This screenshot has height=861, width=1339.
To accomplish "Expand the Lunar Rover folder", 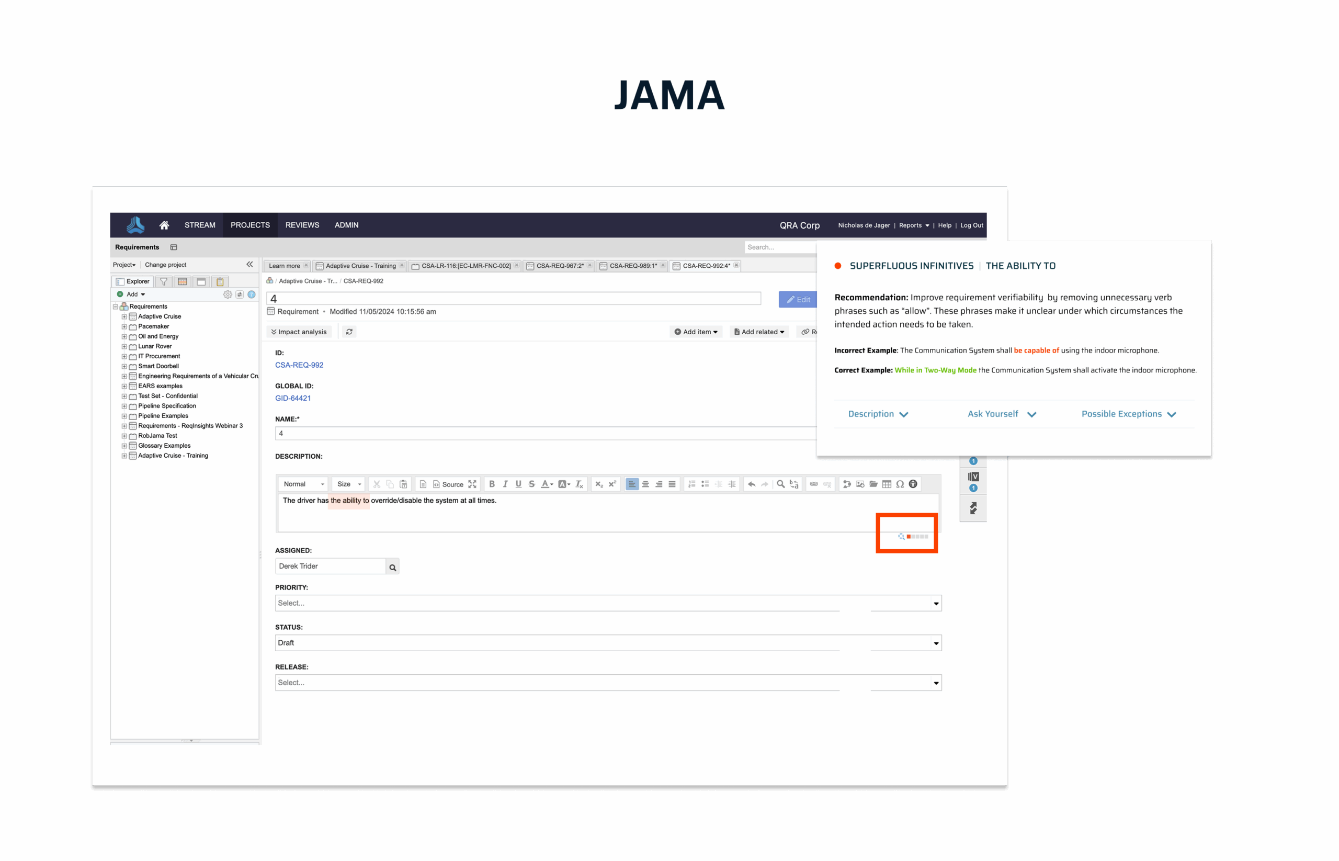I will point(124,347).
